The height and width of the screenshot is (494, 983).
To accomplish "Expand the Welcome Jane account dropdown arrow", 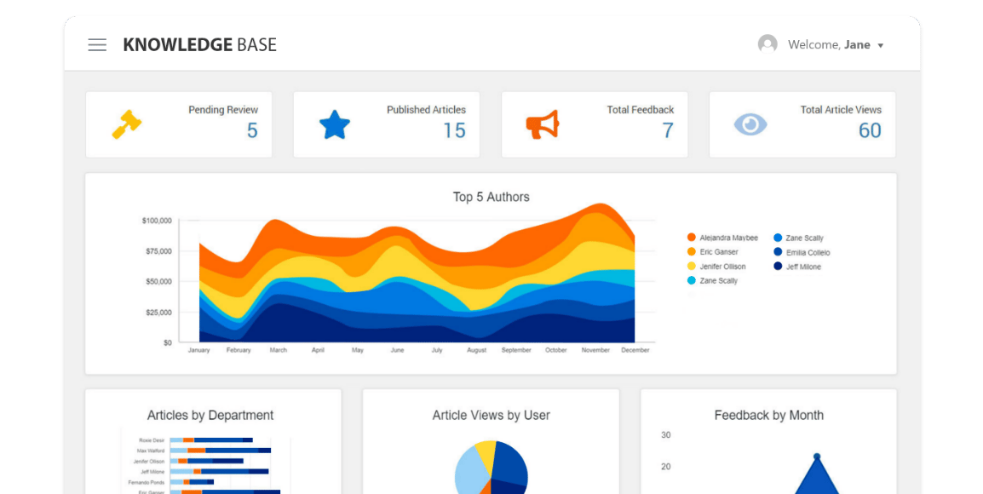I will coord(880,46).
